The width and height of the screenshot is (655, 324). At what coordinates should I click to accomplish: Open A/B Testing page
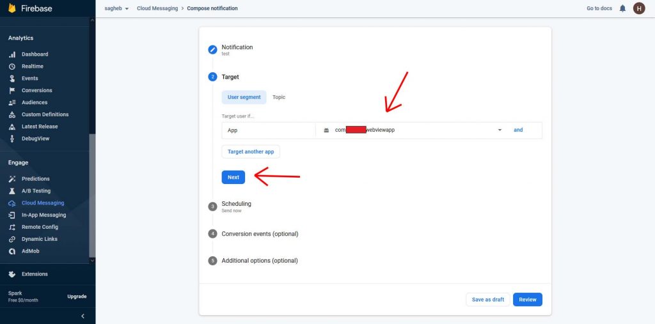point(36,191)
